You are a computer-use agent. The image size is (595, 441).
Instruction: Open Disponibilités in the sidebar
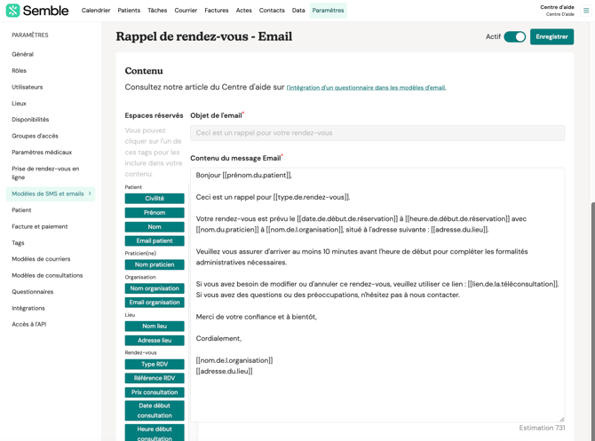30,120
